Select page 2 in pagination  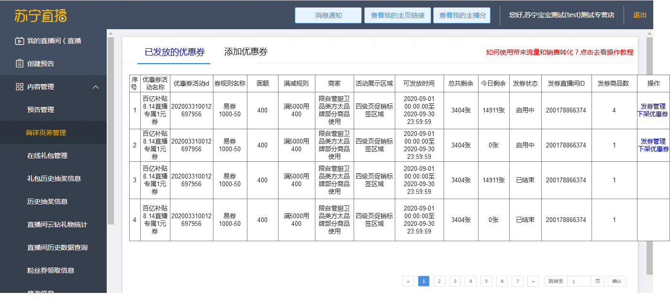coord(439,281)
